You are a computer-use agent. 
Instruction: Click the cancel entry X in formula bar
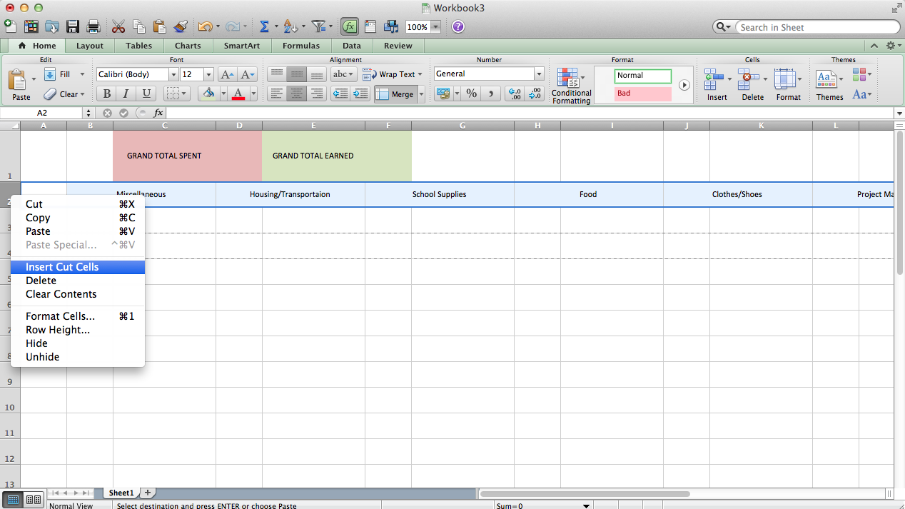click(107, 113)
